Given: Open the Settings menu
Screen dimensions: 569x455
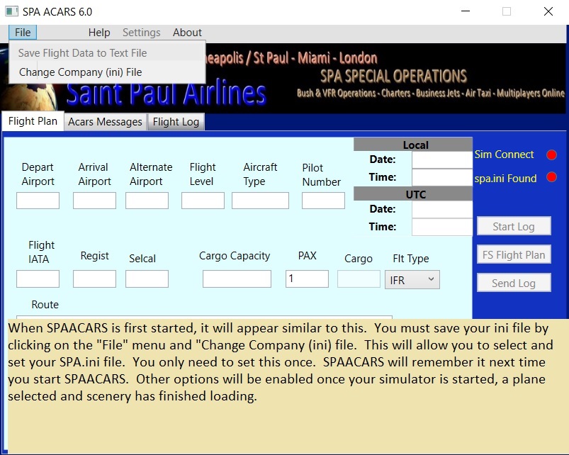Looking at the screenshot, I should pos(141,33).
